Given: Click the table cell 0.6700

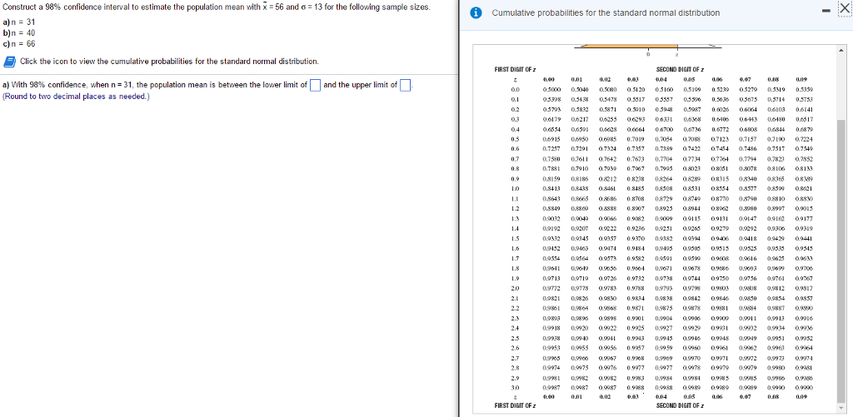Looking at the screenshot, I should 664,129.
